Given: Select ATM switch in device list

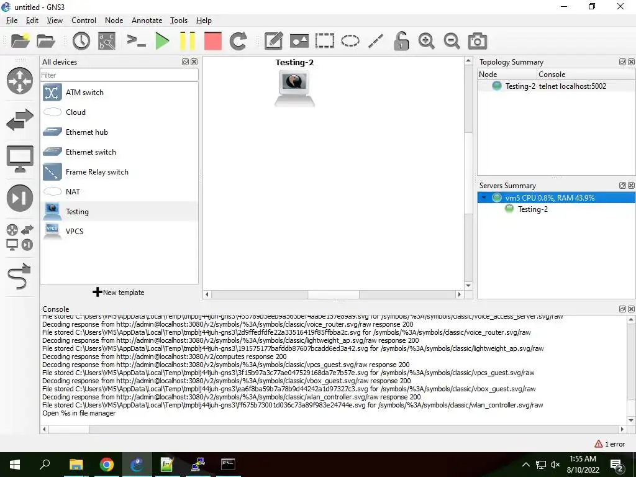Looking at the screenshot, I should tap(119, 93).
